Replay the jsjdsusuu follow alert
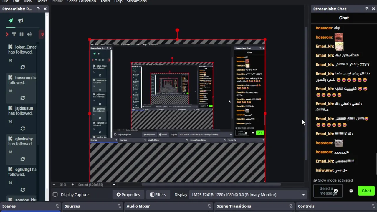The image size is (377, 212). [x=23, y=129]
